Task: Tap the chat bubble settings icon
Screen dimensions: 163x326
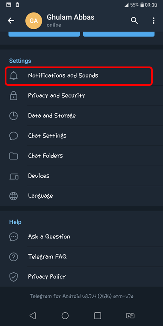Action: point(14,136)
